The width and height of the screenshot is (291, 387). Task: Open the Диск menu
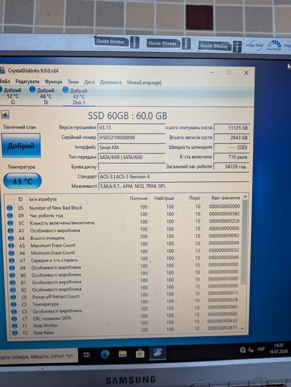89,82
